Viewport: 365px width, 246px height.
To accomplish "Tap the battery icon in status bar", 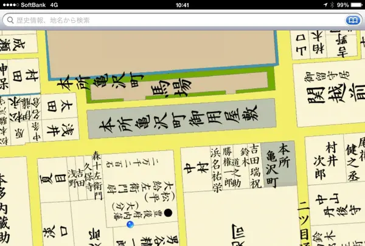I will [x=356, y=5].
